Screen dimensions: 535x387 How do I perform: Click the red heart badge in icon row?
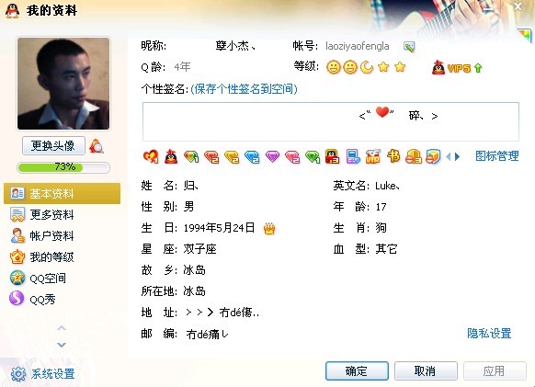[151, 156]
